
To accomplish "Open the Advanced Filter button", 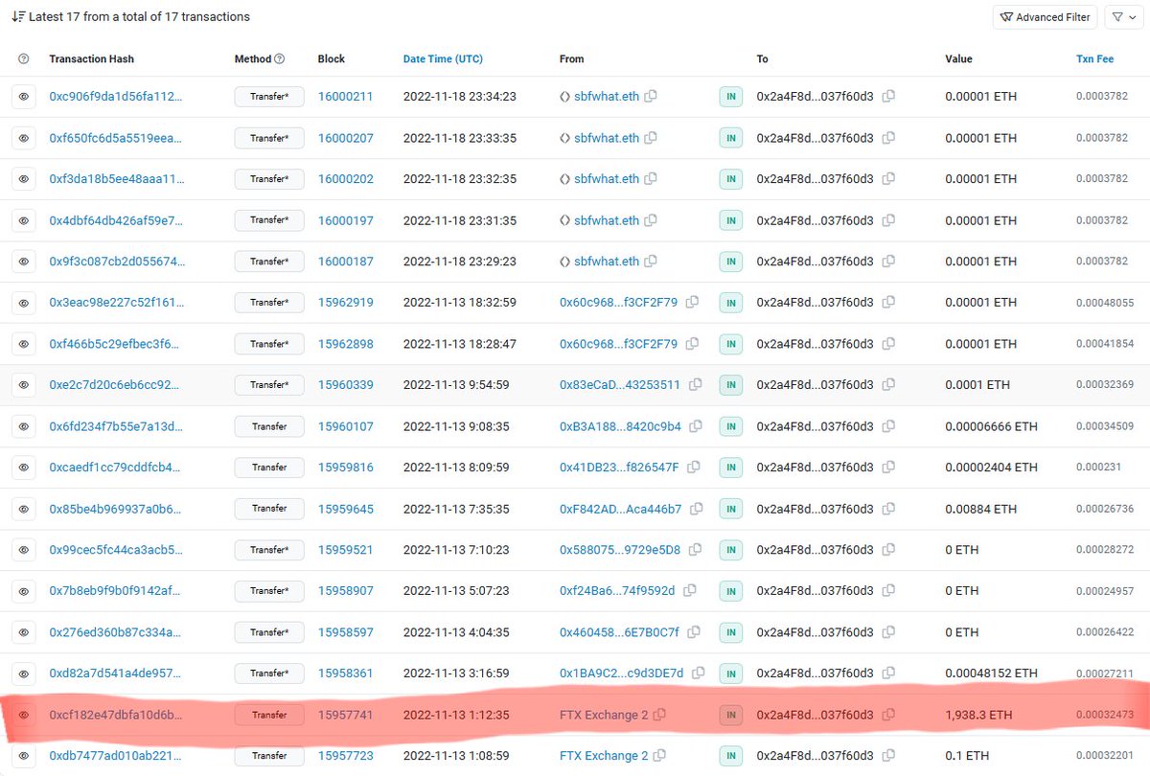I will [1045, 17].
